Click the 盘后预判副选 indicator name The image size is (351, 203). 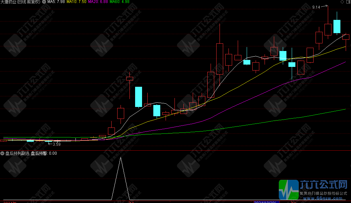pyautogui.click(x=17, y=153)
